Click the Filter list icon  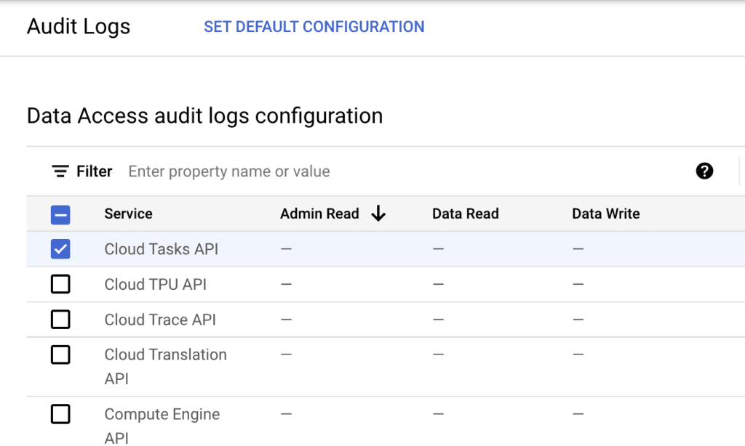(60, 171)
